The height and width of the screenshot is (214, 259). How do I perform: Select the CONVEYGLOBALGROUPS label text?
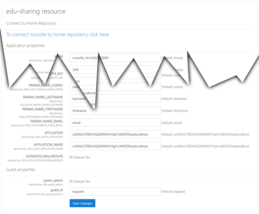(x=44, y=156)
